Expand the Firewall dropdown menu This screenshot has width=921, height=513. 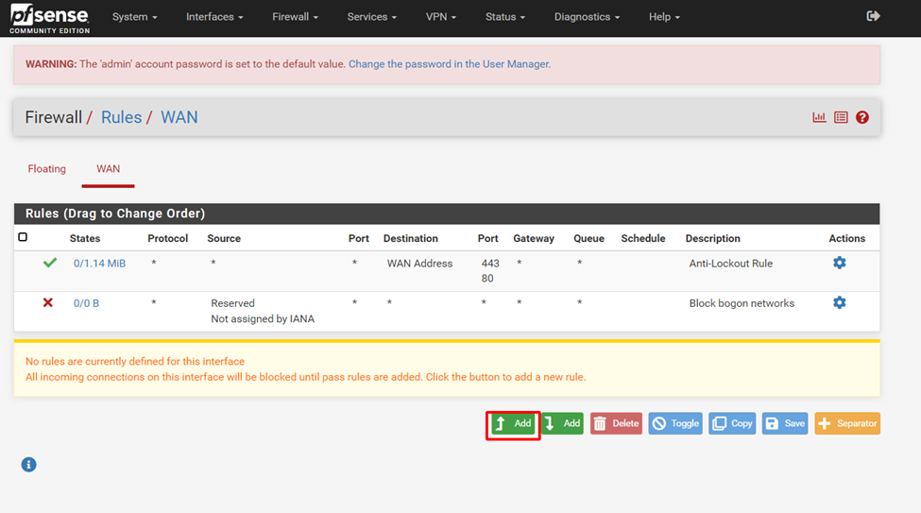point(295,17)
